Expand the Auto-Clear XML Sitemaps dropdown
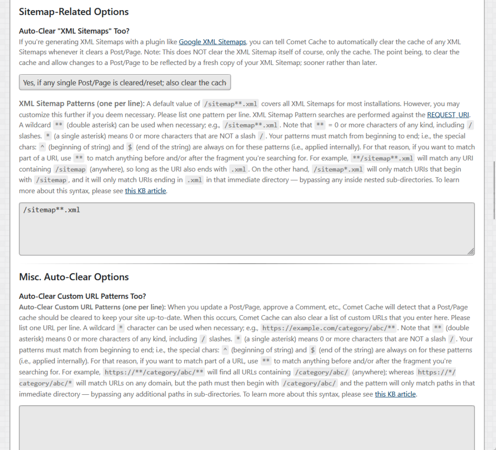 click(125, 82)
